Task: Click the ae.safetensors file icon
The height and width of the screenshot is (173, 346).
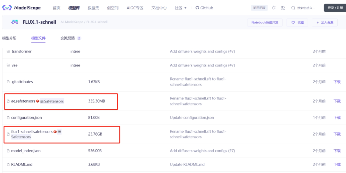Action: pyautogui.click(x=8, y=101)
